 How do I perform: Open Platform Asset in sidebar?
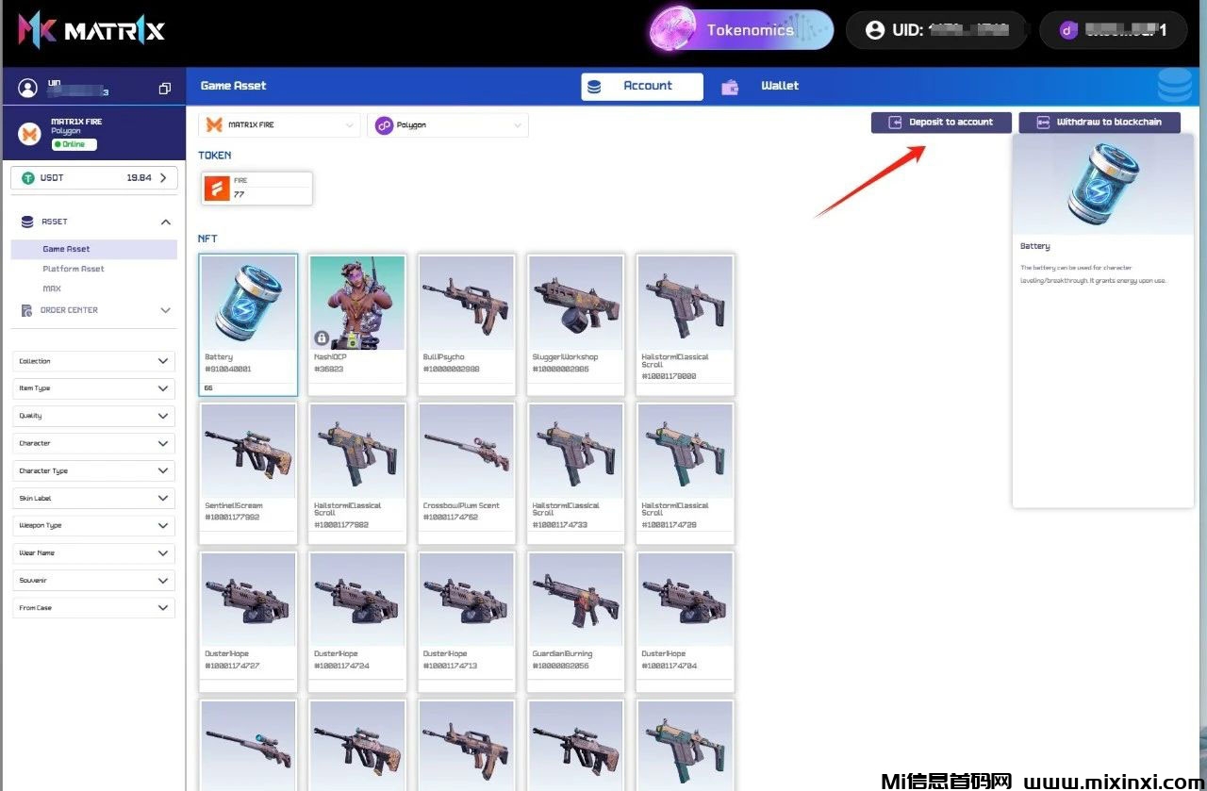[74, 269]
